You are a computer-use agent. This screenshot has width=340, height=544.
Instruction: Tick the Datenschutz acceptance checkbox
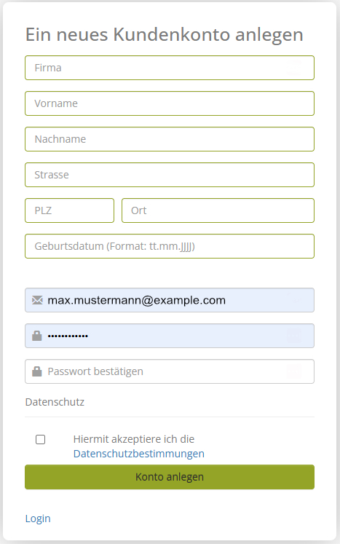point(41,440)
